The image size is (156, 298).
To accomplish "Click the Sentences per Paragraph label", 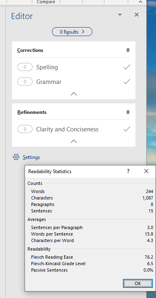I will [x=57, y=227].
